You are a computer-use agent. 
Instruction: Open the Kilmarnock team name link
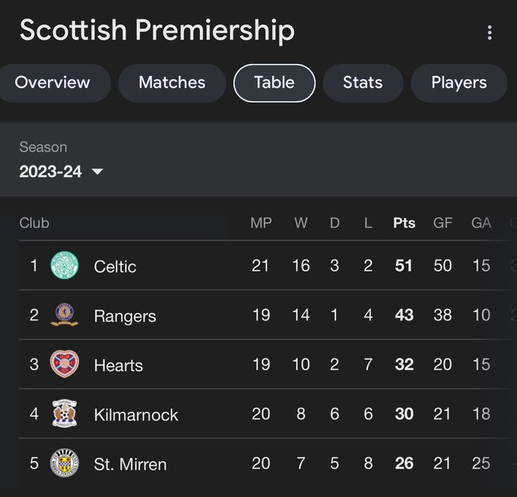pyautogui.click(x=136, y=415)
